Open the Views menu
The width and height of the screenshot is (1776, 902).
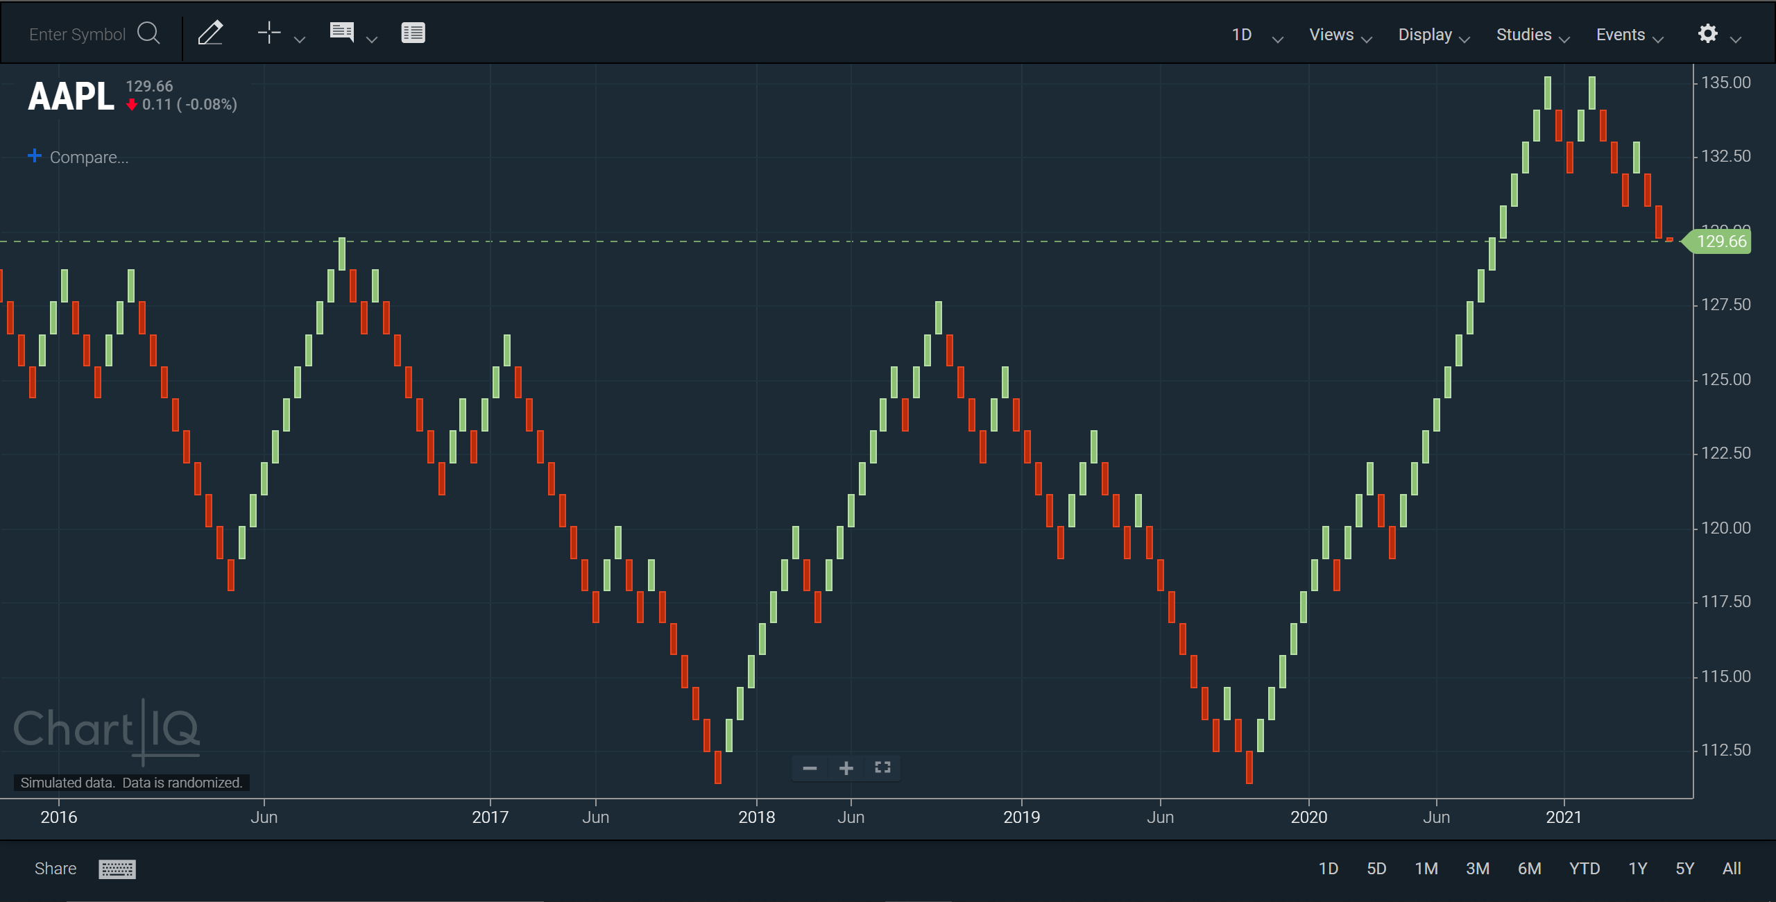pyautogui.click(x=1340, y=35)
